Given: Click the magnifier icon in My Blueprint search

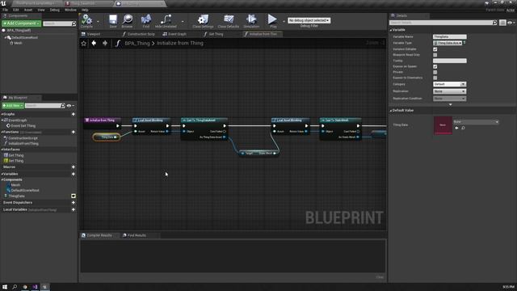Looking at the screenshot, I should [x=63, y=106].
